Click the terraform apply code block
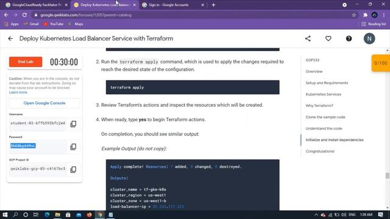This screenshot has width=390, height=219. pos(193,88)
